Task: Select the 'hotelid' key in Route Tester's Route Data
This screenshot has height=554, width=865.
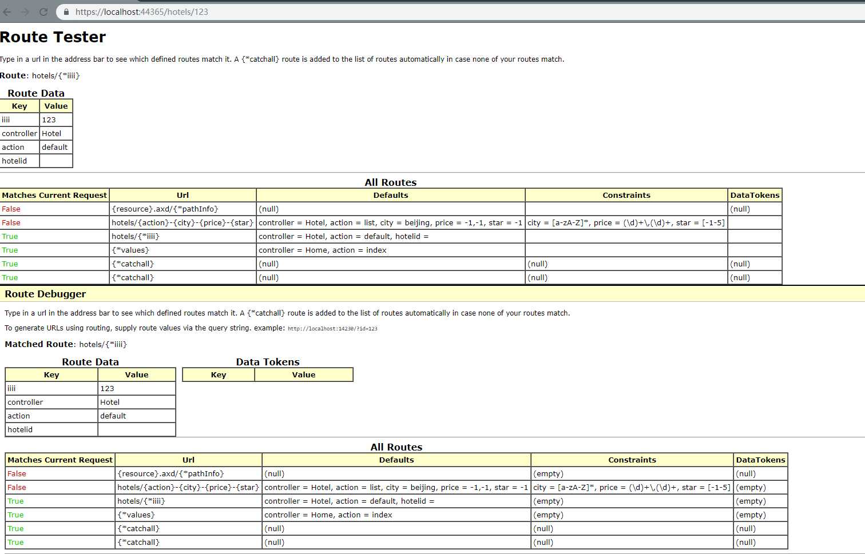Action: tap(19, 161)
